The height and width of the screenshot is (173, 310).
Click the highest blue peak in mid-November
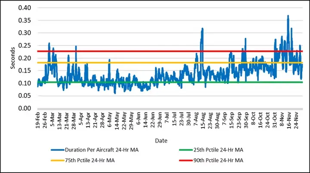(x=288, y=16)
